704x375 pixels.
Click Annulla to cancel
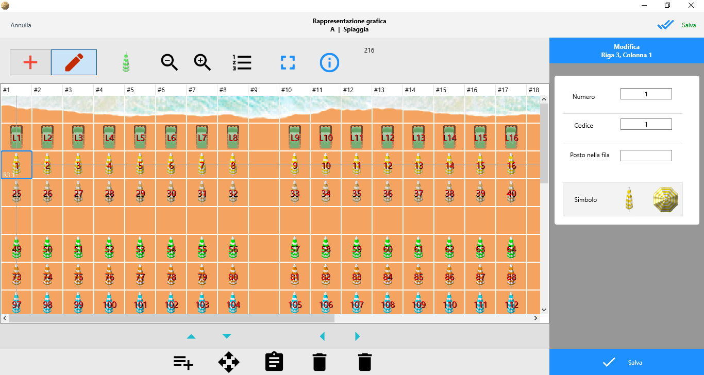21,25
